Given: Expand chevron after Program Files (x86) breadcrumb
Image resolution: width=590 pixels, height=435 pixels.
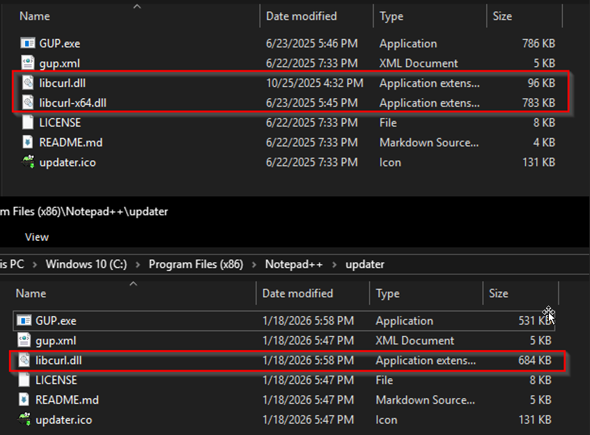Looking at the screenshot, I should 254,264.
